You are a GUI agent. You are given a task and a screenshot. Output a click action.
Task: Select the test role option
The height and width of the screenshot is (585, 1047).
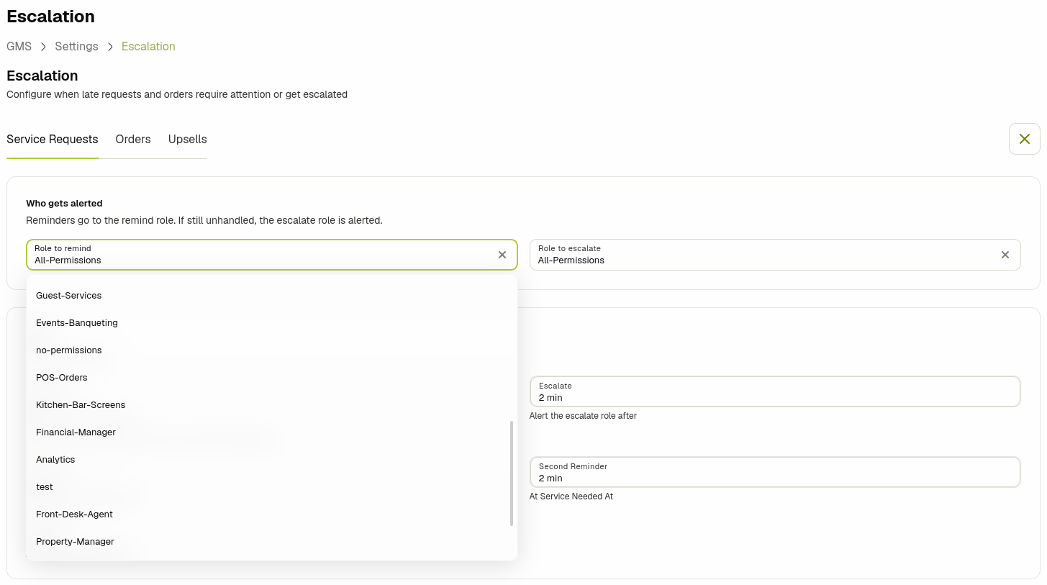pos(272,487)
